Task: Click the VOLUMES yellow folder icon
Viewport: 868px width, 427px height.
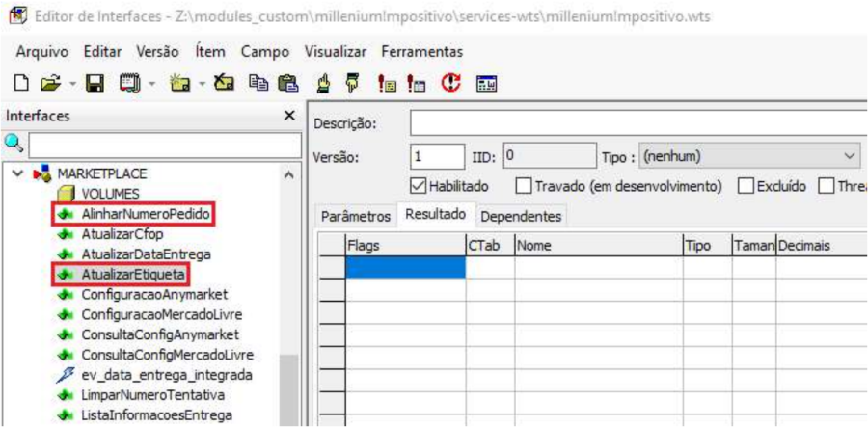Action: (x=67, y=194)
